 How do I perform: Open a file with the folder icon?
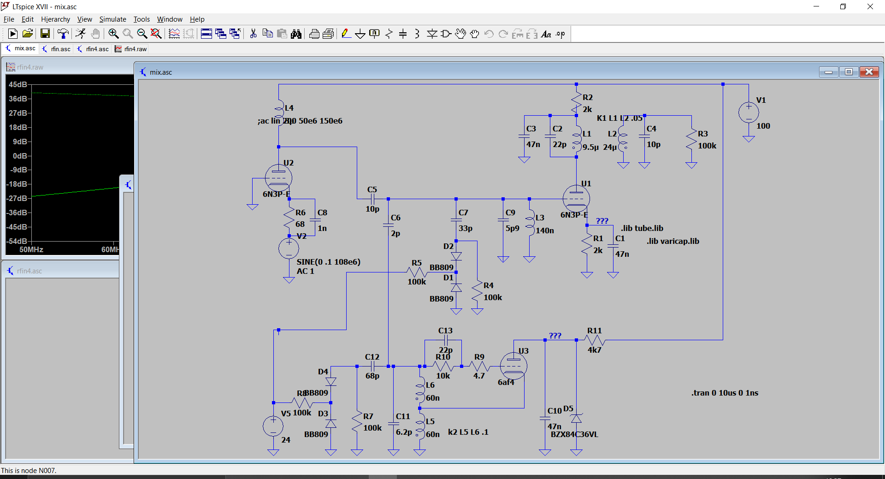tap(28, 34)
